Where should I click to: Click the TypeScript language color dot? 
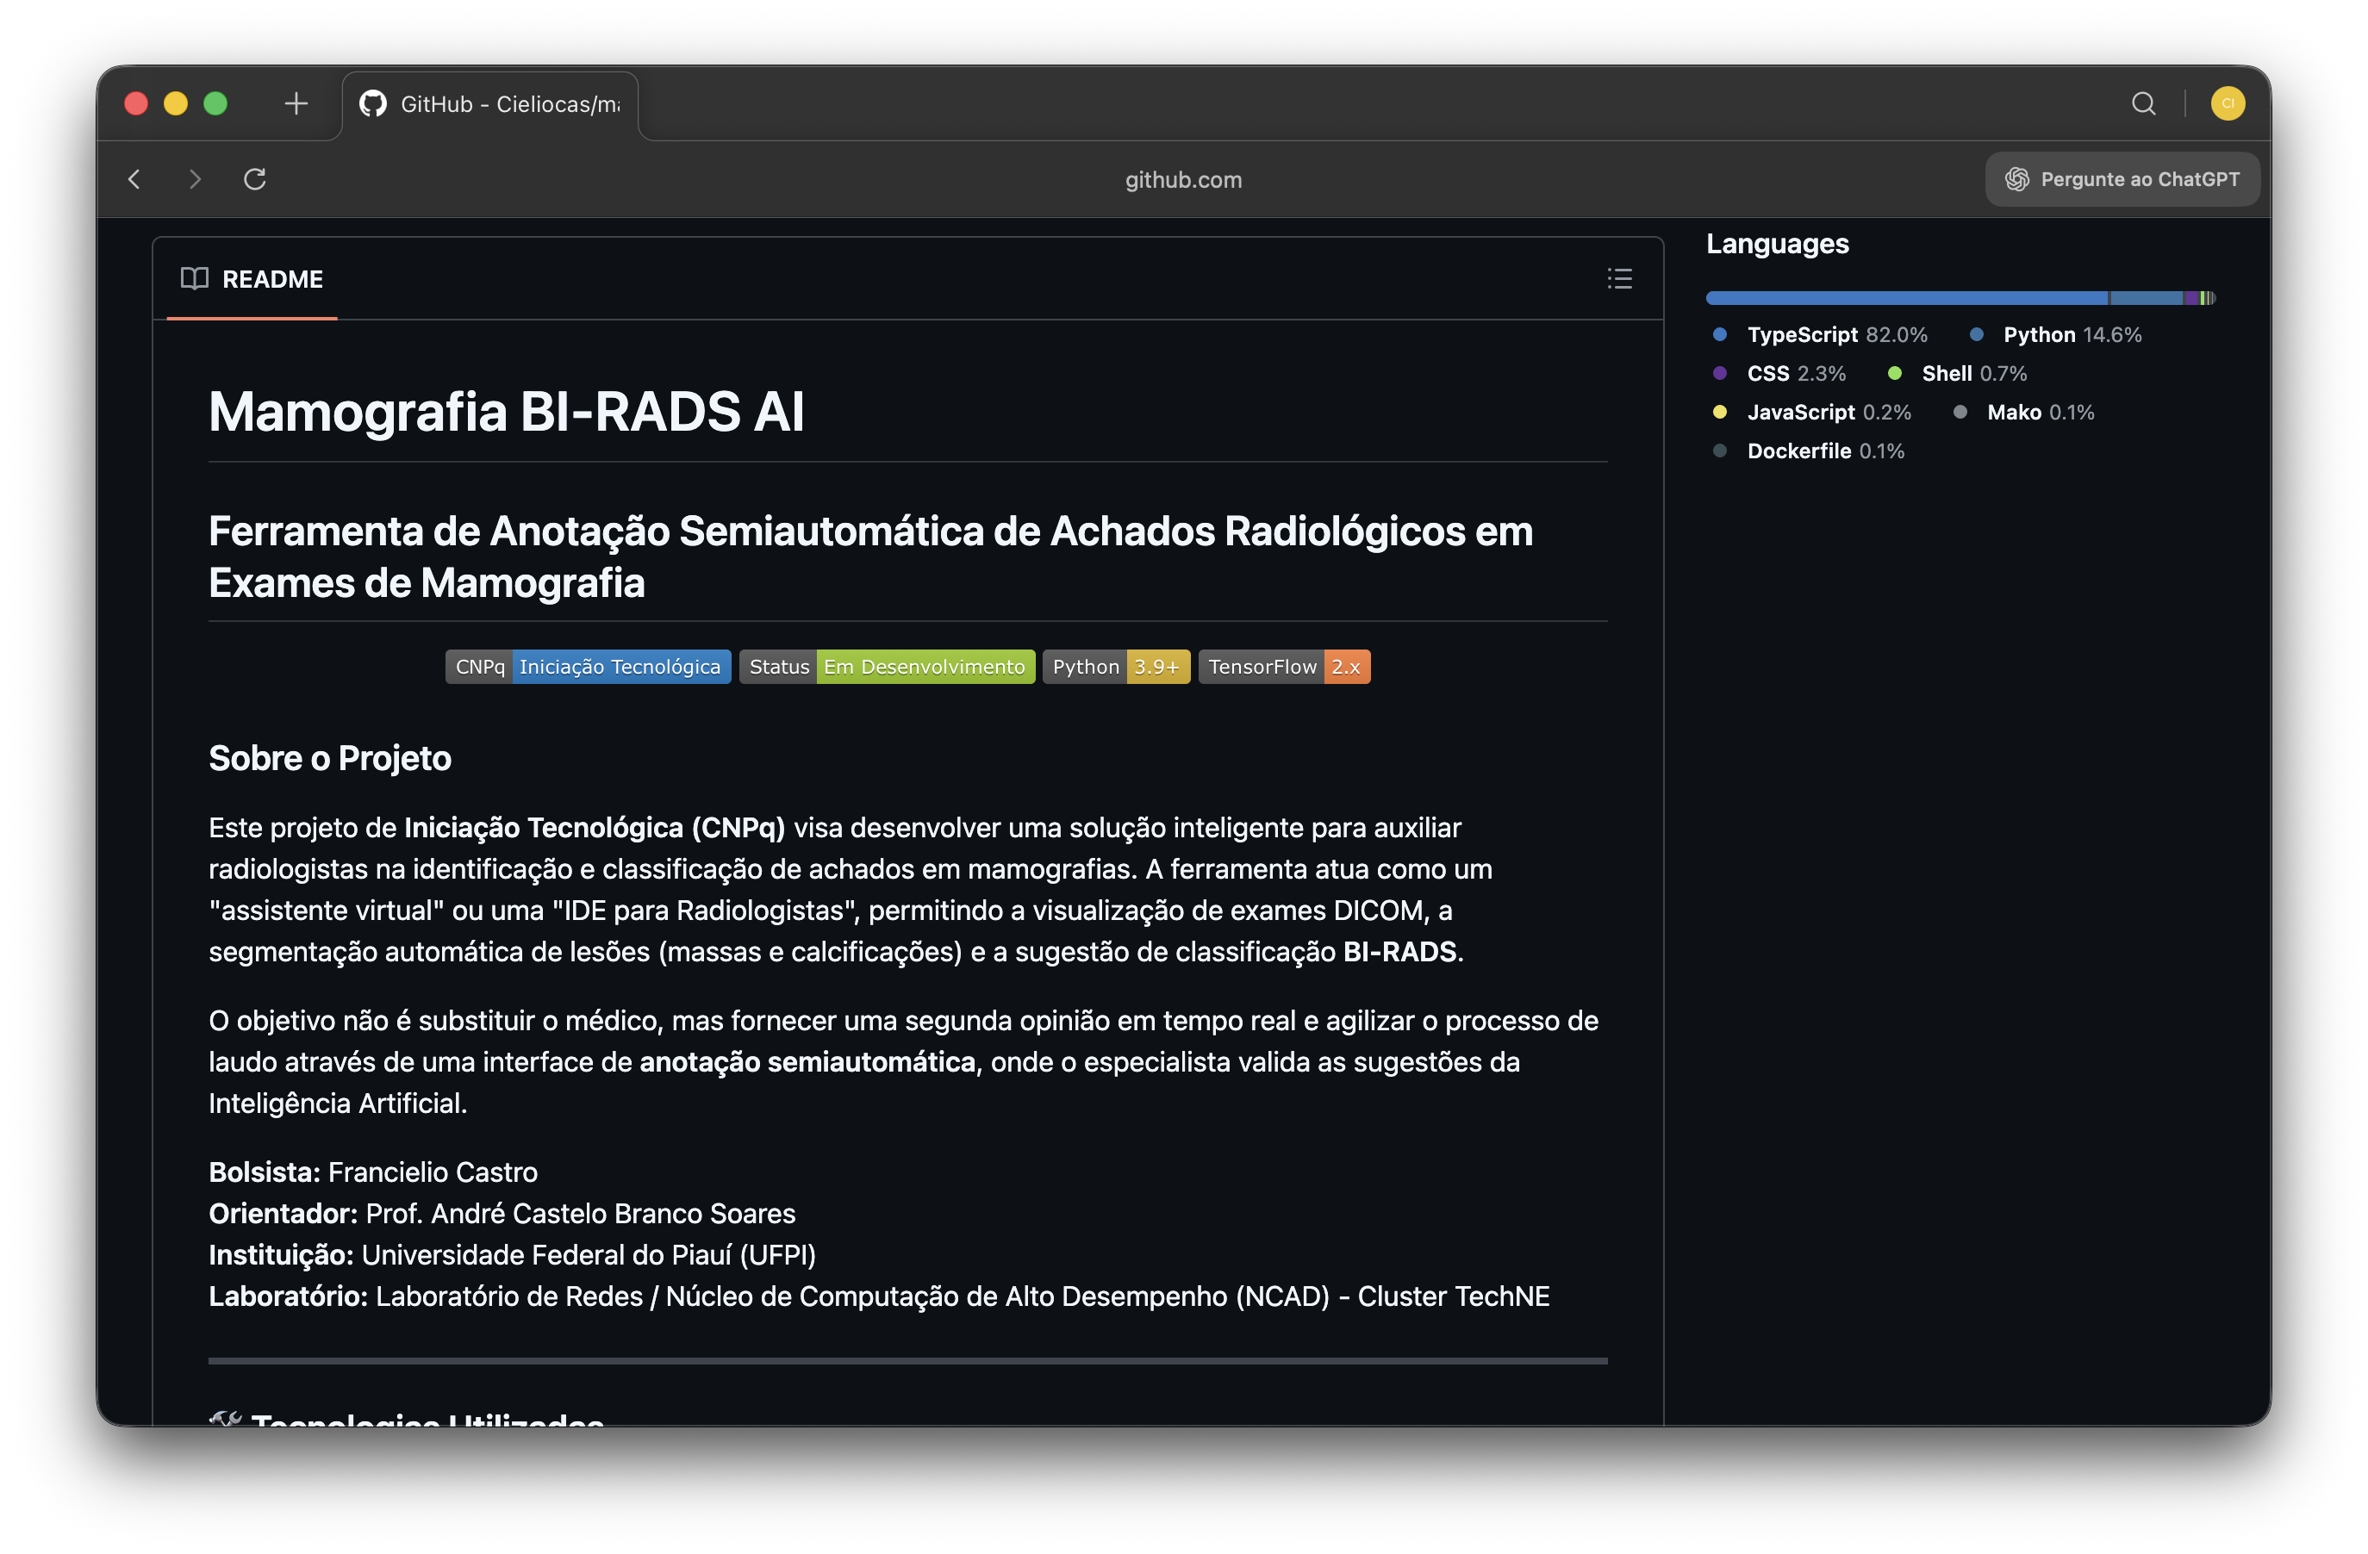tap(1718, 334)
